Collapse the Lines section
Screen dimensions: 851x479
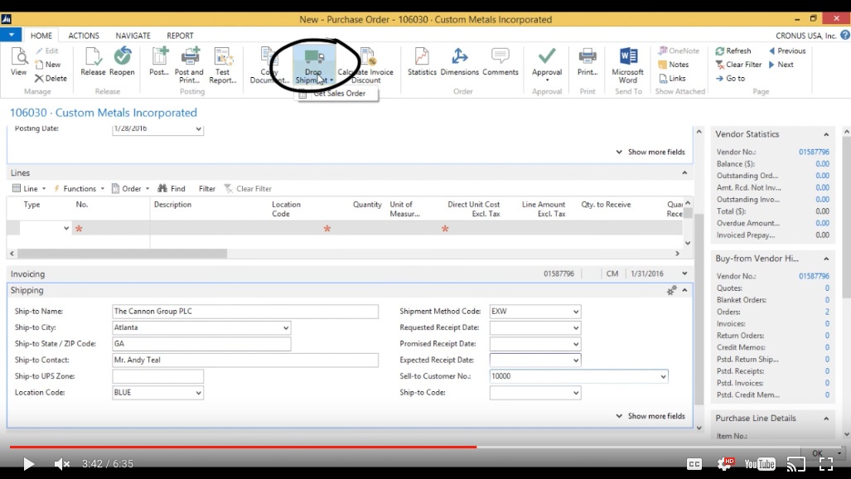click(684, 172)
